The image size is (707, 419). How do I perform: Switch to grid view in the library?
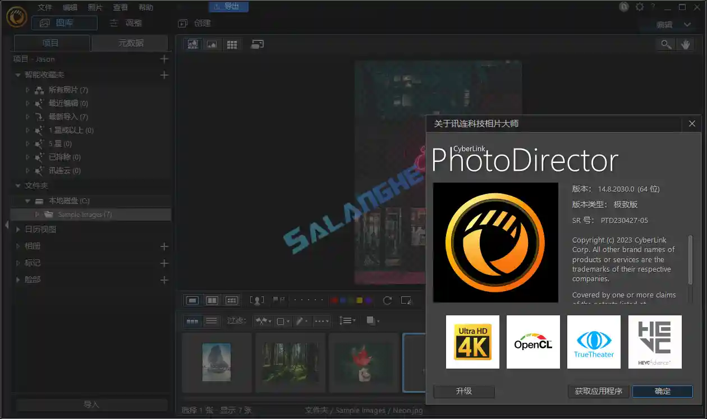click(231, 44)
